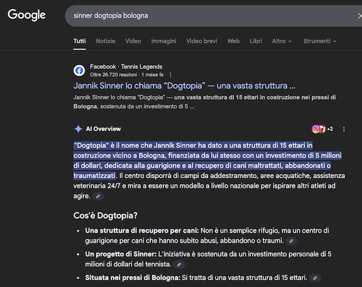Click the link icon after 'agire.'
Screen dimensions: 362x287
pyautogui.click(x=98, y=196)
